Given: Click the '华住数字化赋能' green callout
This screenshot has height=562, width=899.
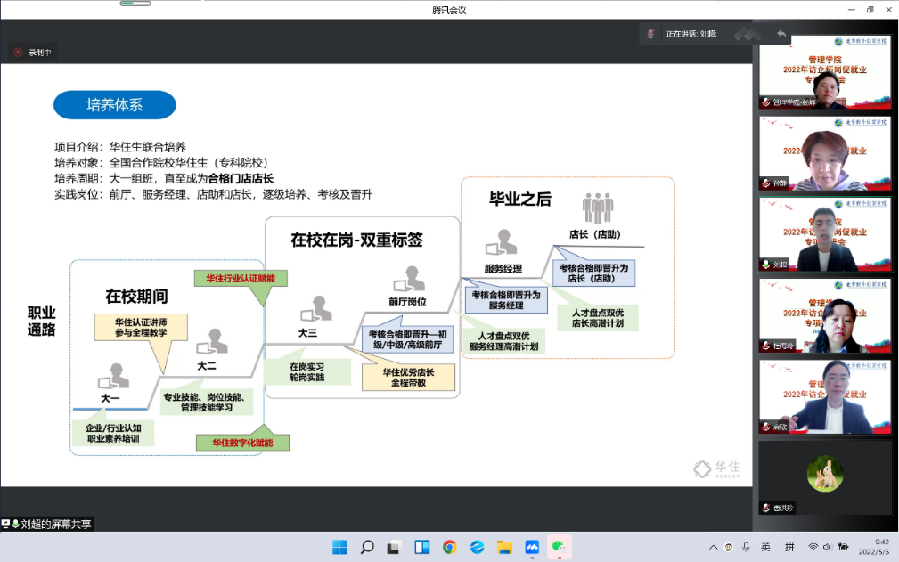Looking at the screenshot, I should coord(242,443).
